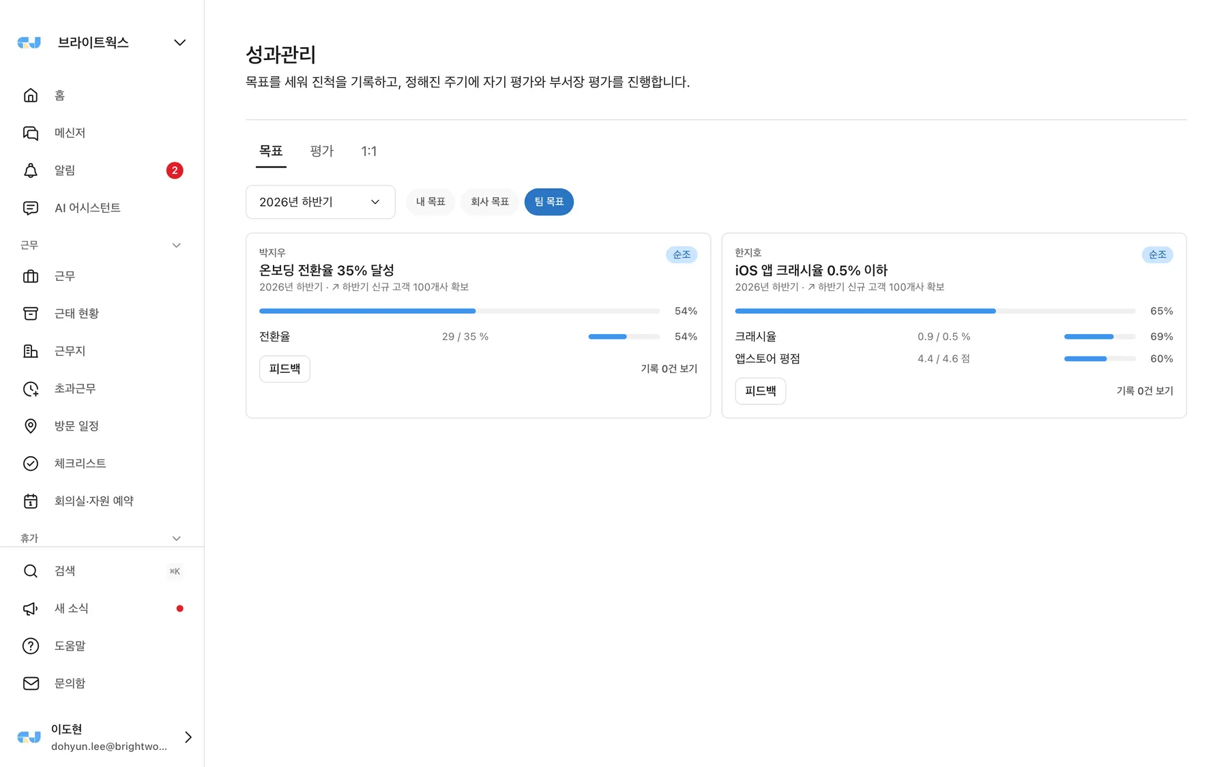
Task: Click the 근무지 building icon
Action: (31, 351)
